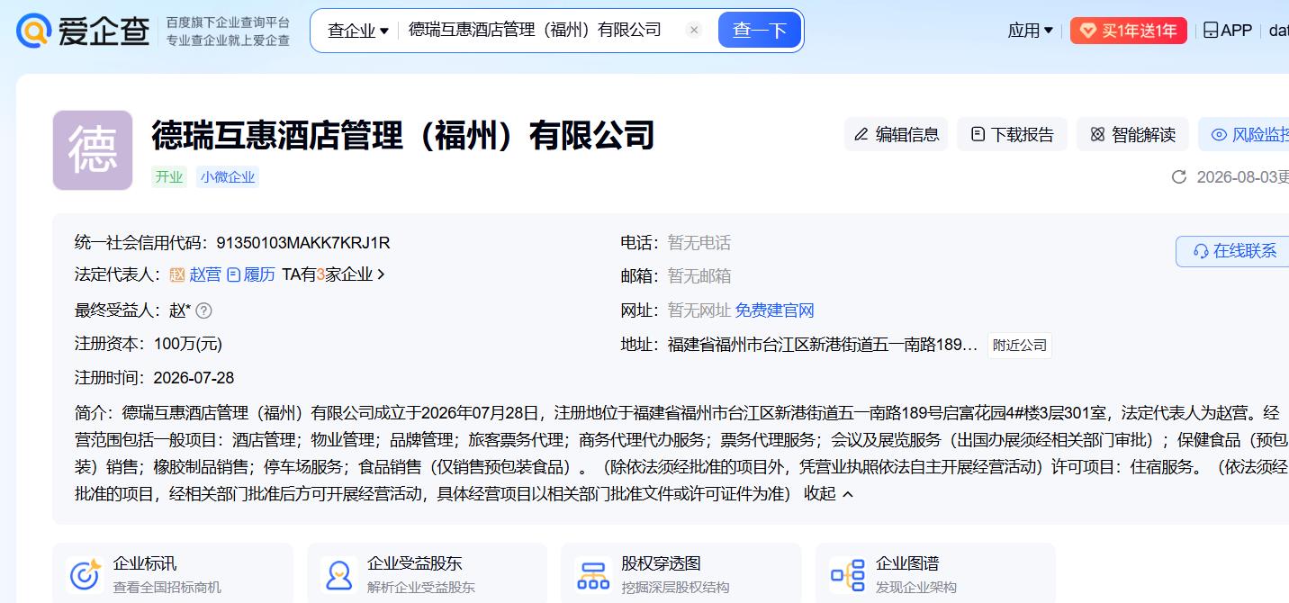
Task: Click the 买1年送1年 promotion badge
Action: coord(1129,31)
